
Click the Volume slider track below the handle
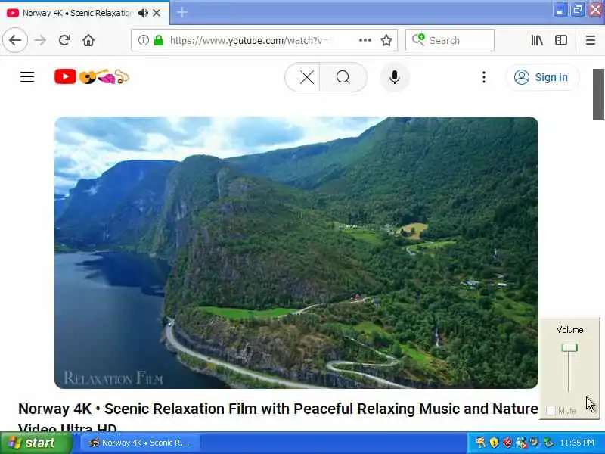(569, 372)
